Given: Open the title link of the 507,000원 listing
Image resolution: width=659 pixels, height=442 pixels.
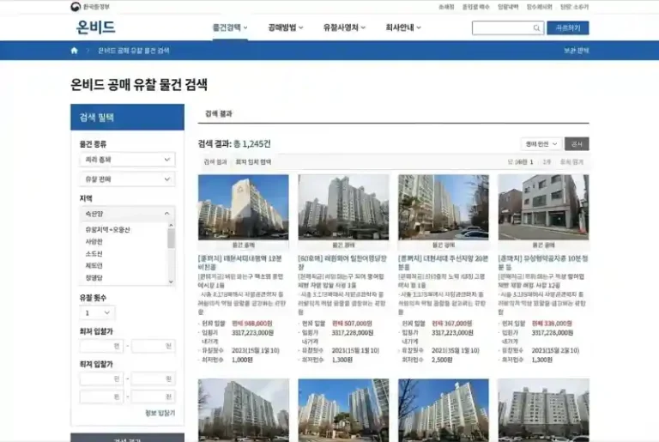Looking at the screenshot, I should [342, 263].
